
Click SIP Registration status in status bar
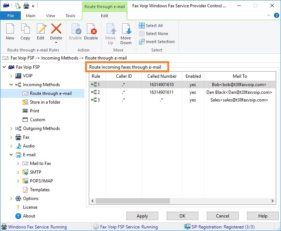point(220,227)
